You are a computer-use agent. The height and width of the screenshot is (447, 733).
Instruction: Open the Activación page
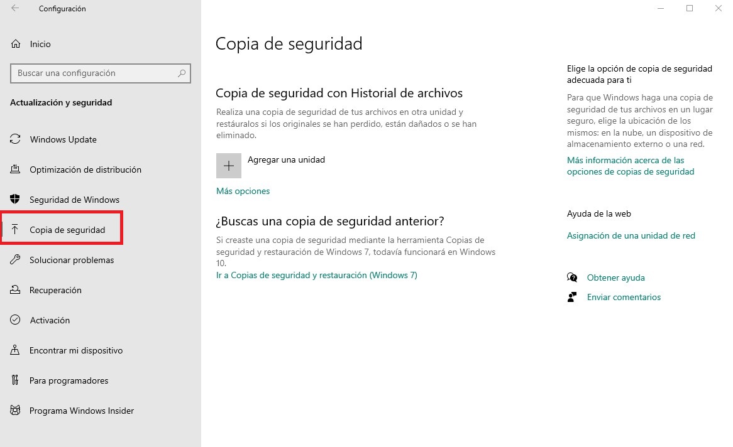click(x=50, y=320)
